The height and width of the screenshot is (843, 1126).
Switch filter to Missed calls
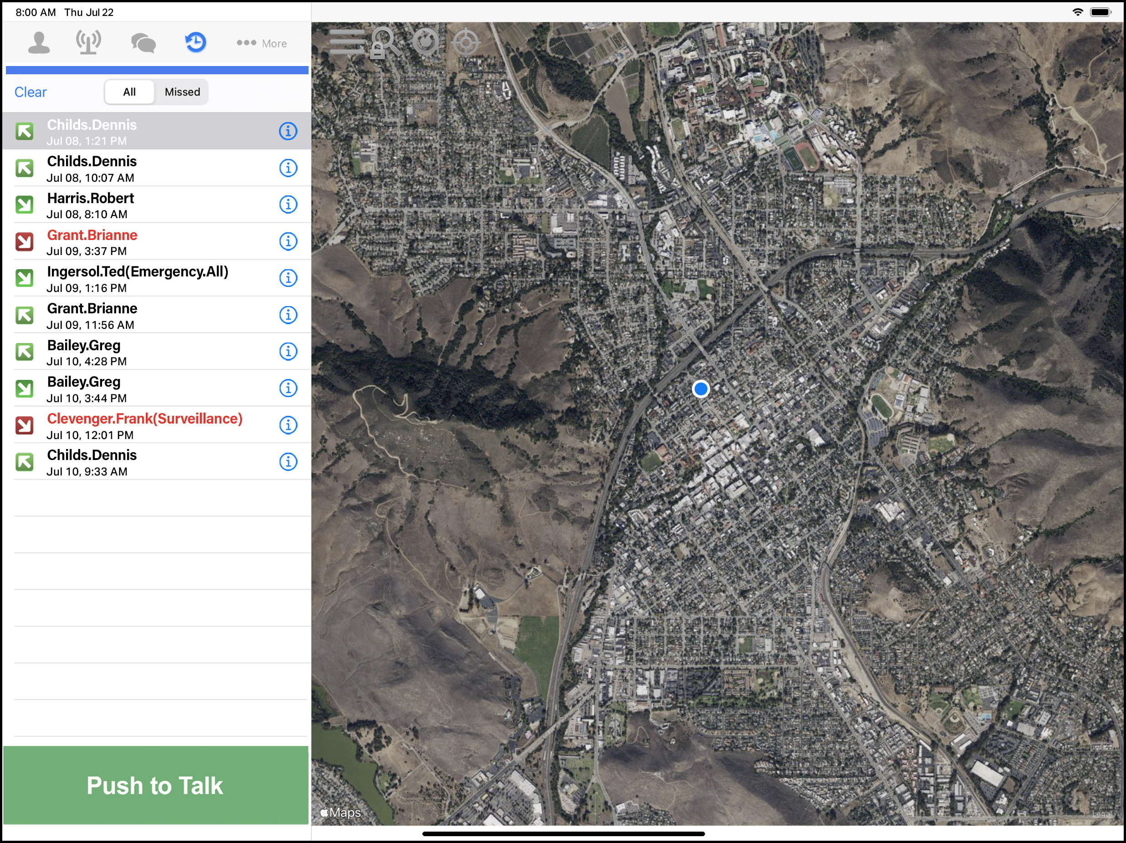coord(182,92)
